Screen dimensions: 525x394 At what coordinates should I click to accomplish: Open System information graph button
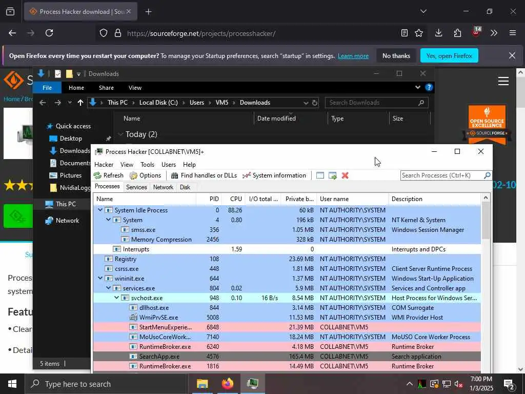(274, 175)
